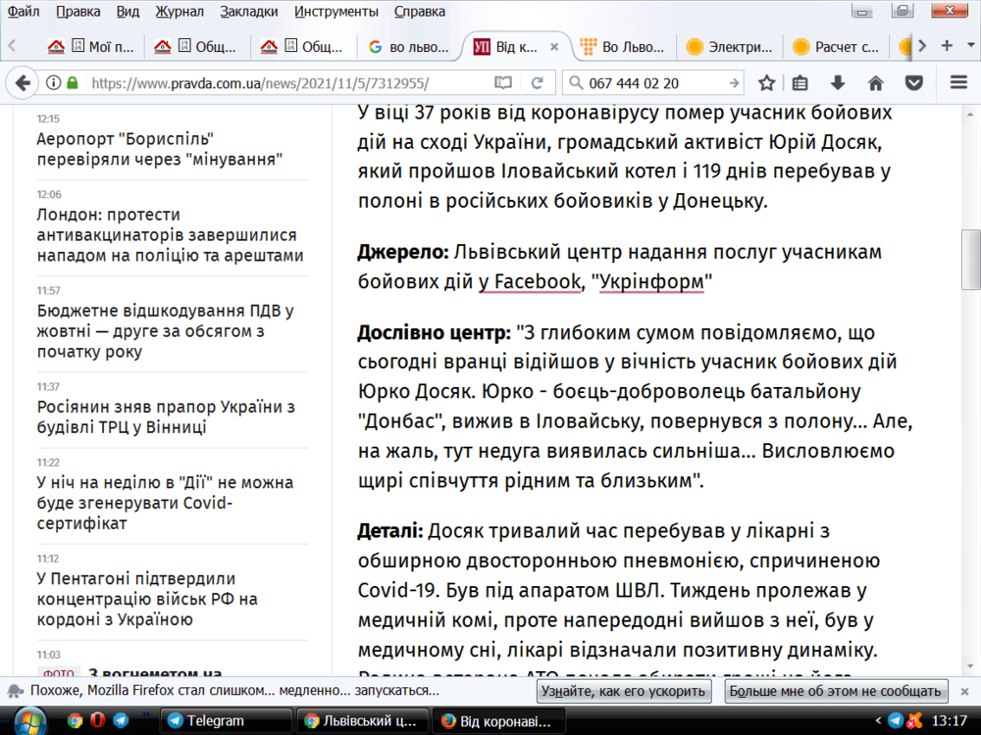The image size is (981, 735).
Task: Click the site security padlock icon
Action: [x=72, y=83]
